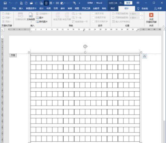Toggle 奇偶页不同 odd-even pages checkbox
Viewport: 166px width, 143px height.
[93, 18]
